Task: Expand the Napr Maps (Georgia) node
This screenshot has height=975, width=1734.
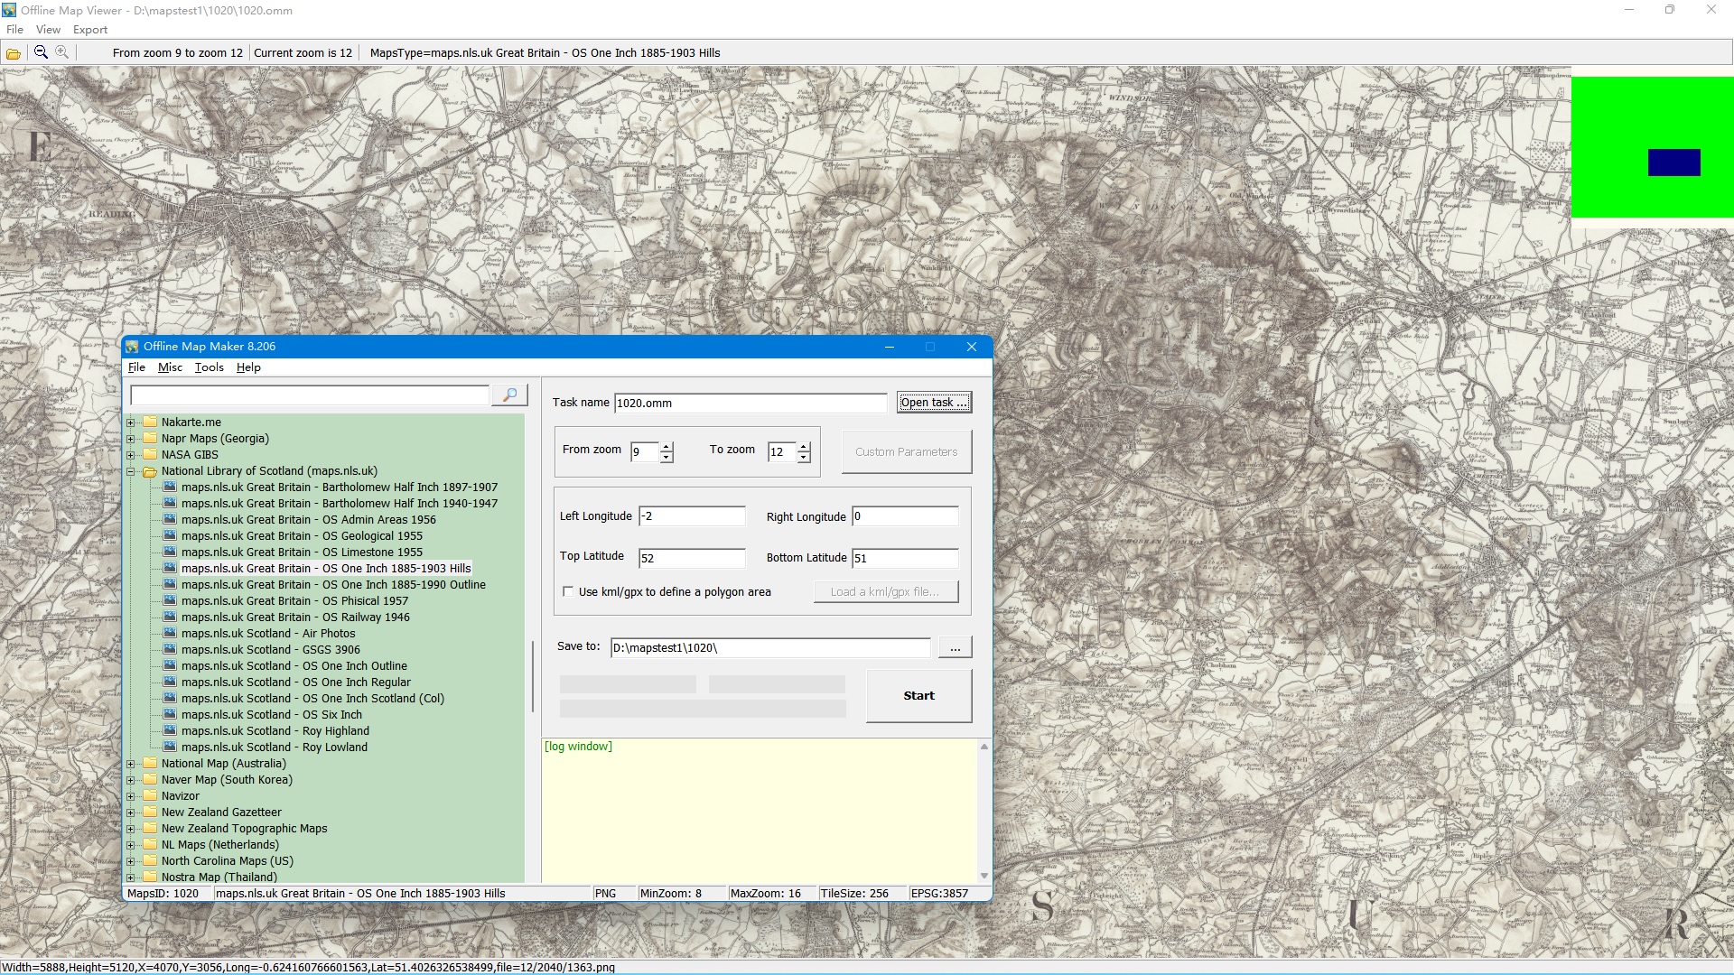Action: [x=131, y=438]
